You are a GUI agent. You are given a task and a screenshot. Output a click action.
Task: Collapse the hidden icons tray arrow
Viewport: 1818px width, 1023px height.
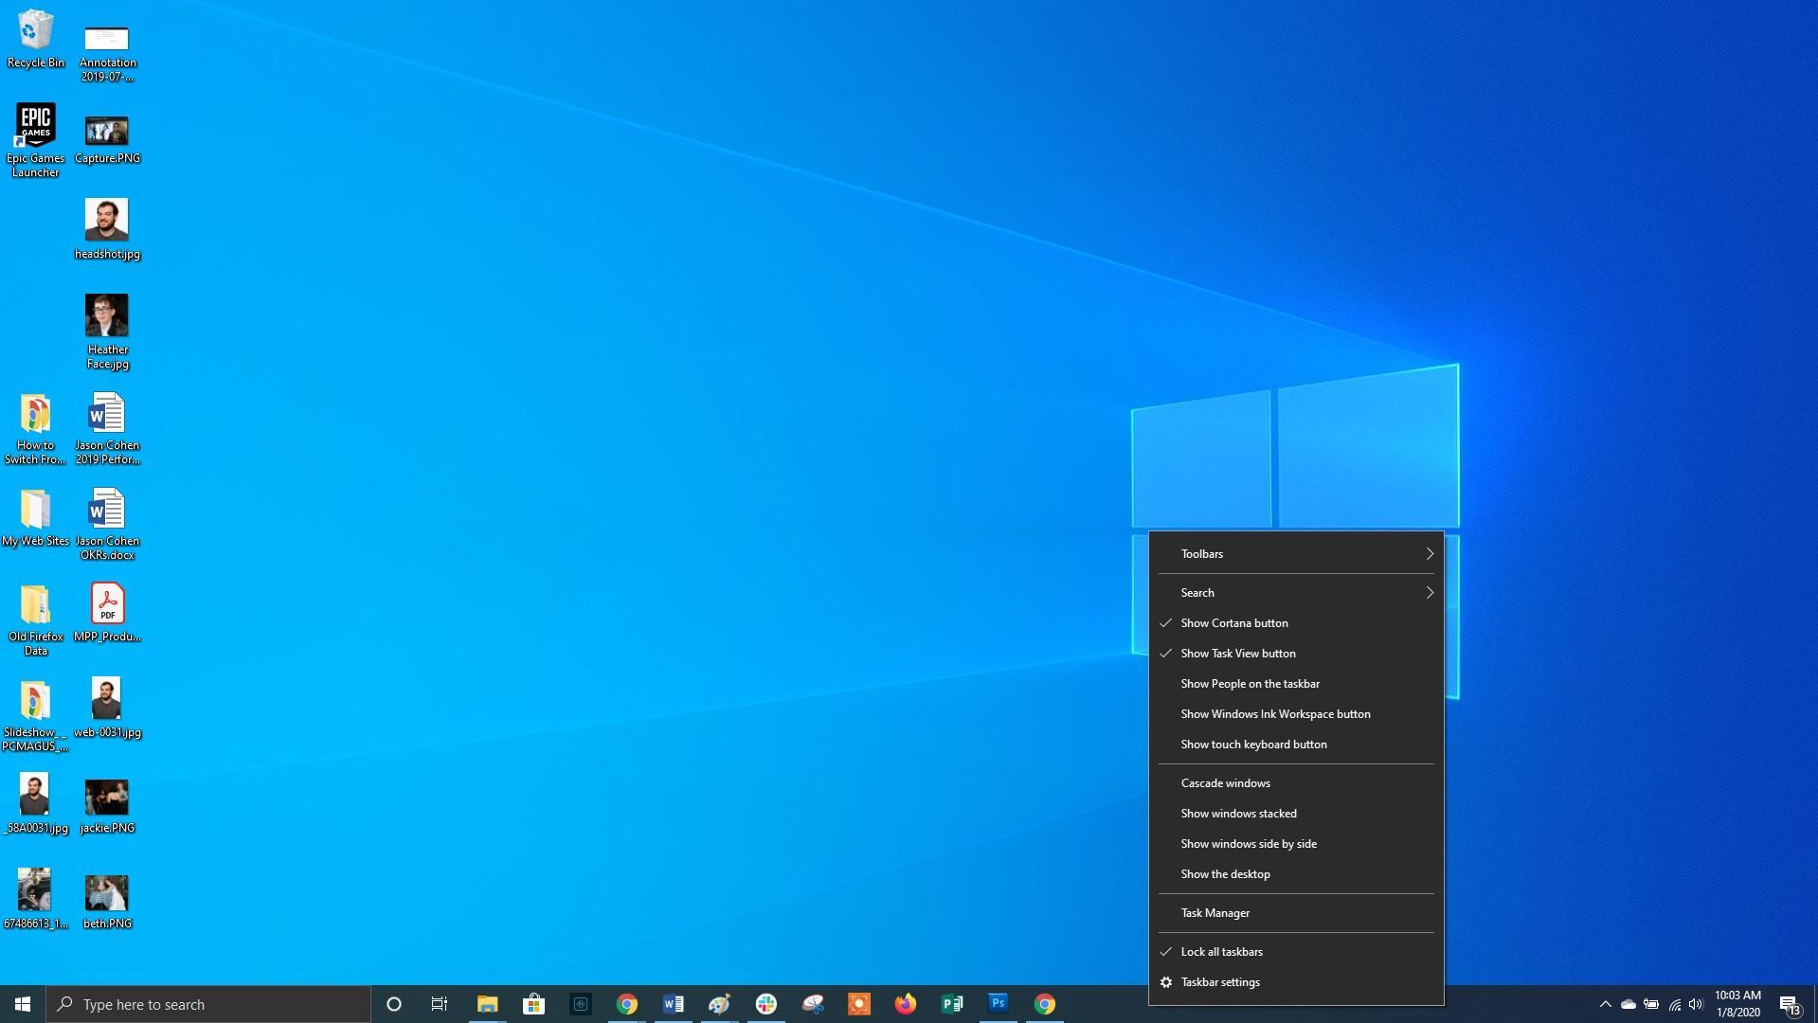[1606, 1005]
